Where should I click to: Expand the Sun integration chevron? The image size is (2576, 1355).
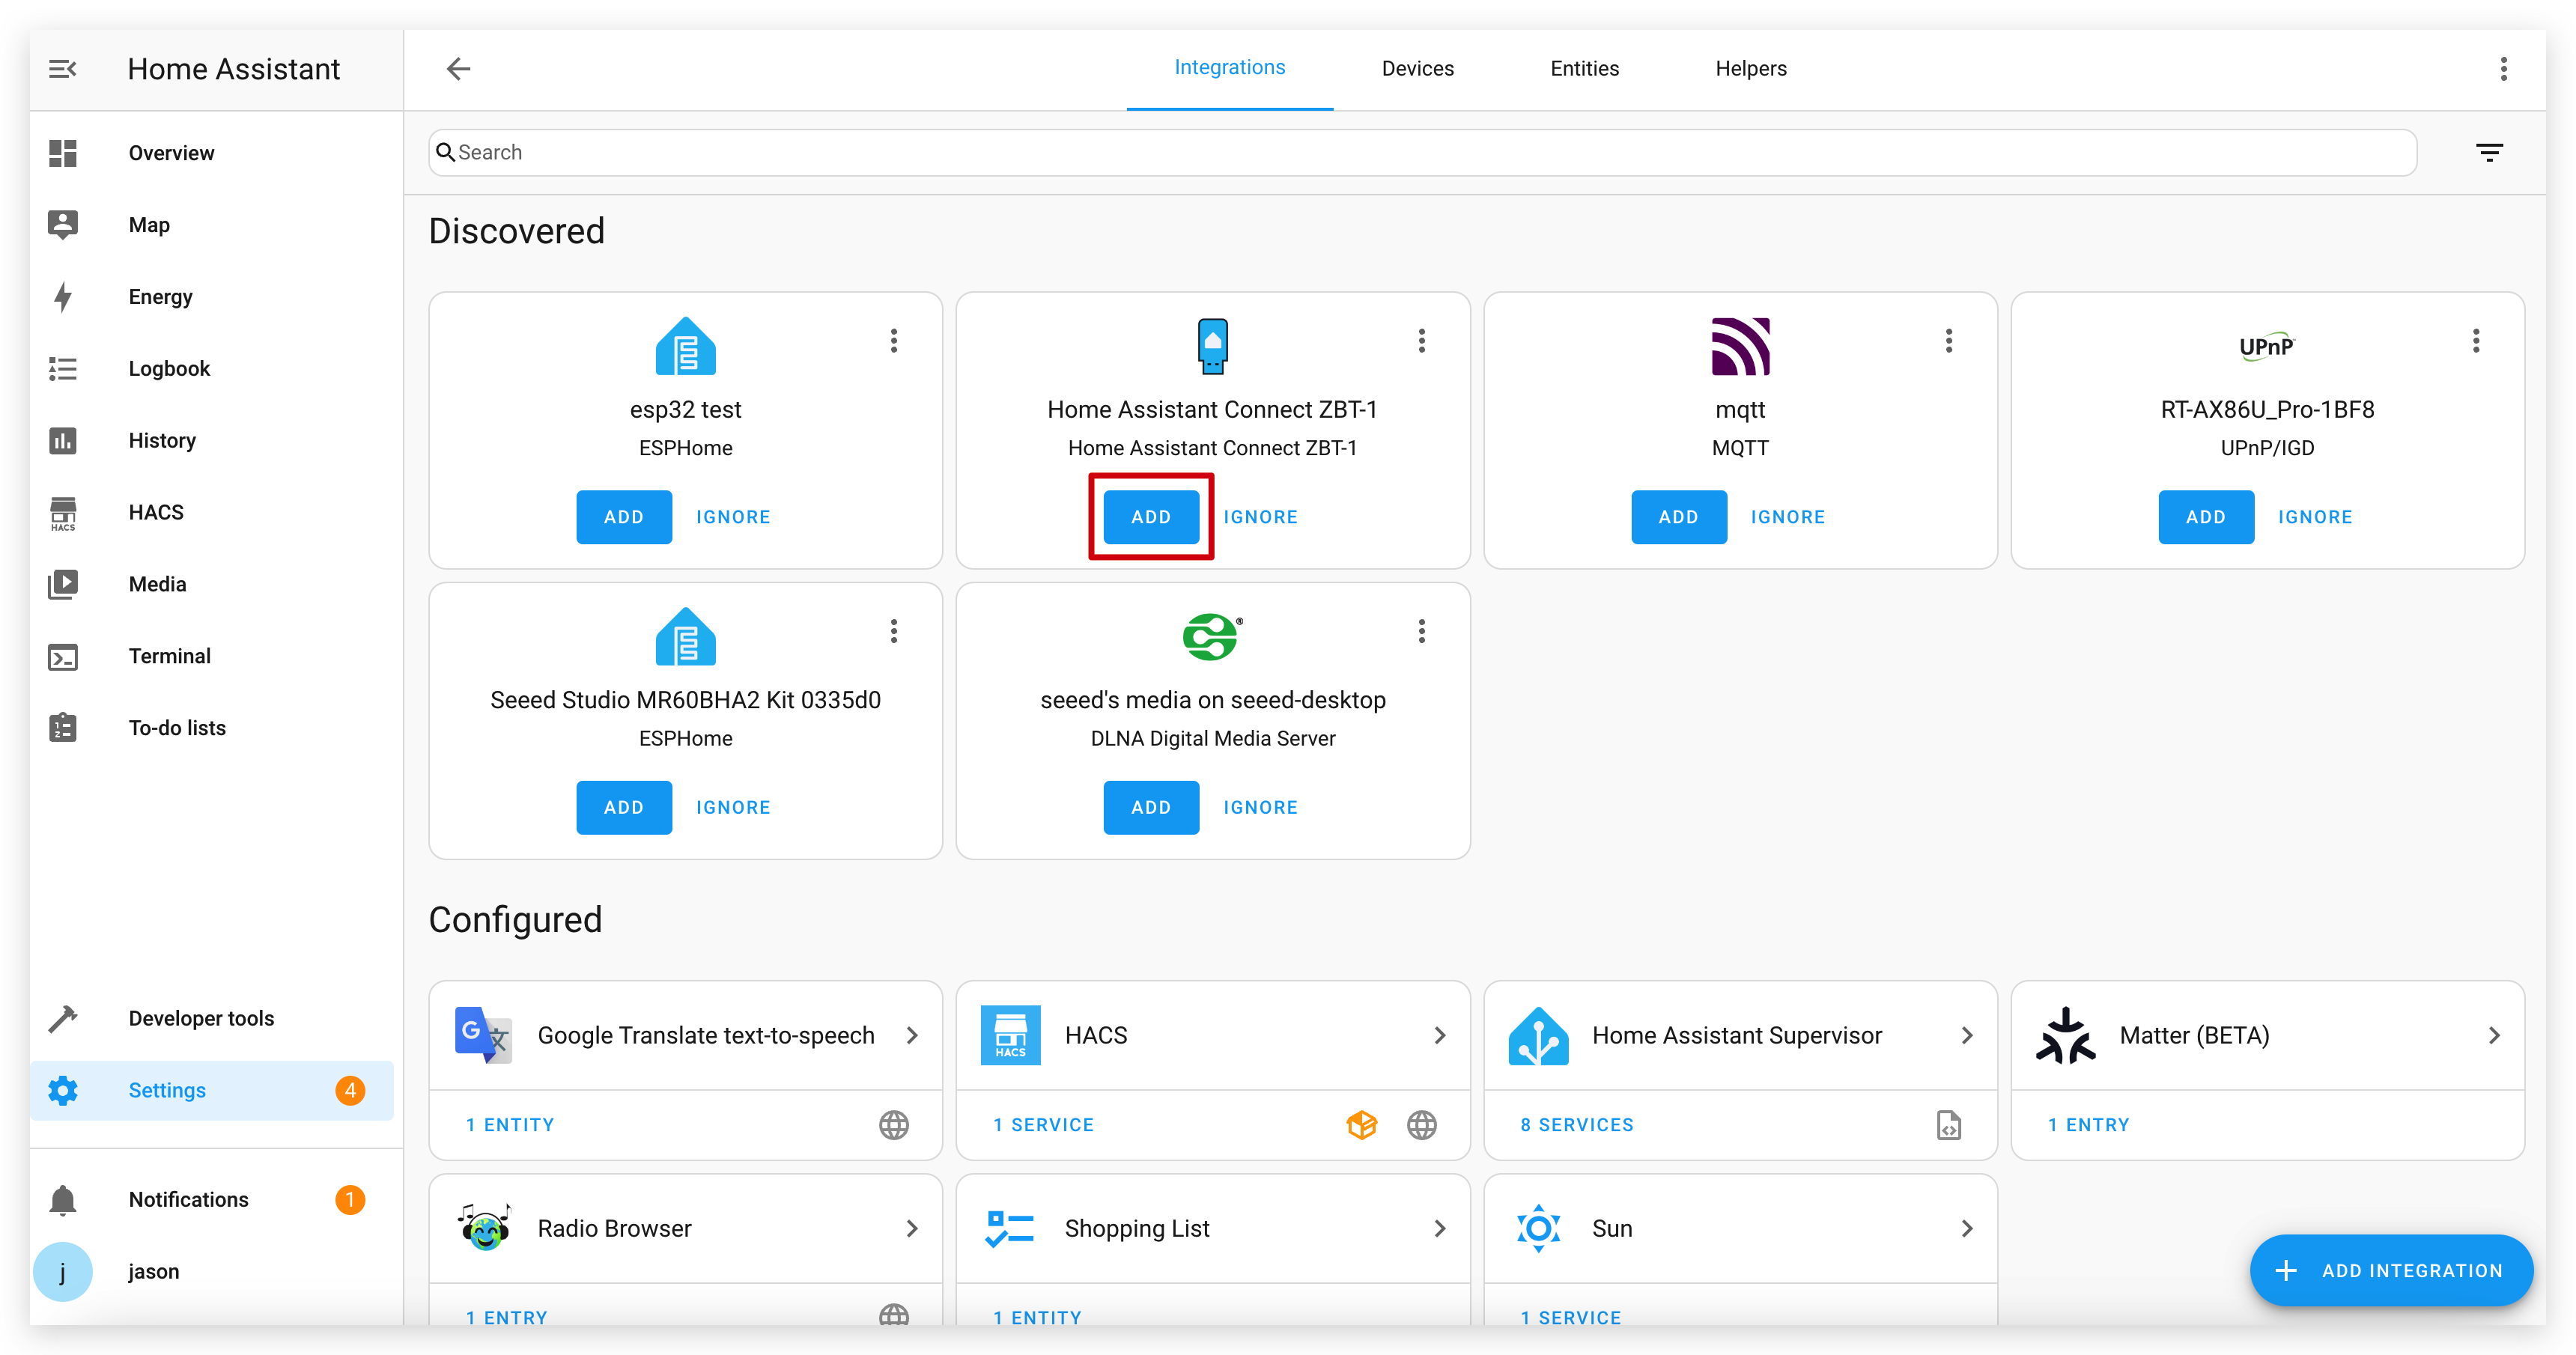[1966, 1228]
